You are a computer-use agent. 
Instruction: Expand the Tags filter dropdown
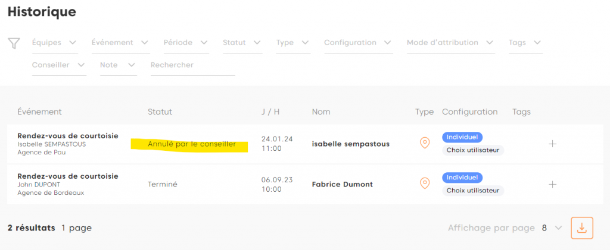(x=525, y=43)
